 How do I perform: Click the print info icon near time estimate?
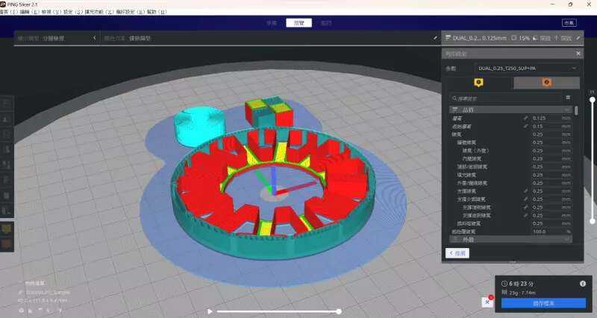click(x=583, y=284)
